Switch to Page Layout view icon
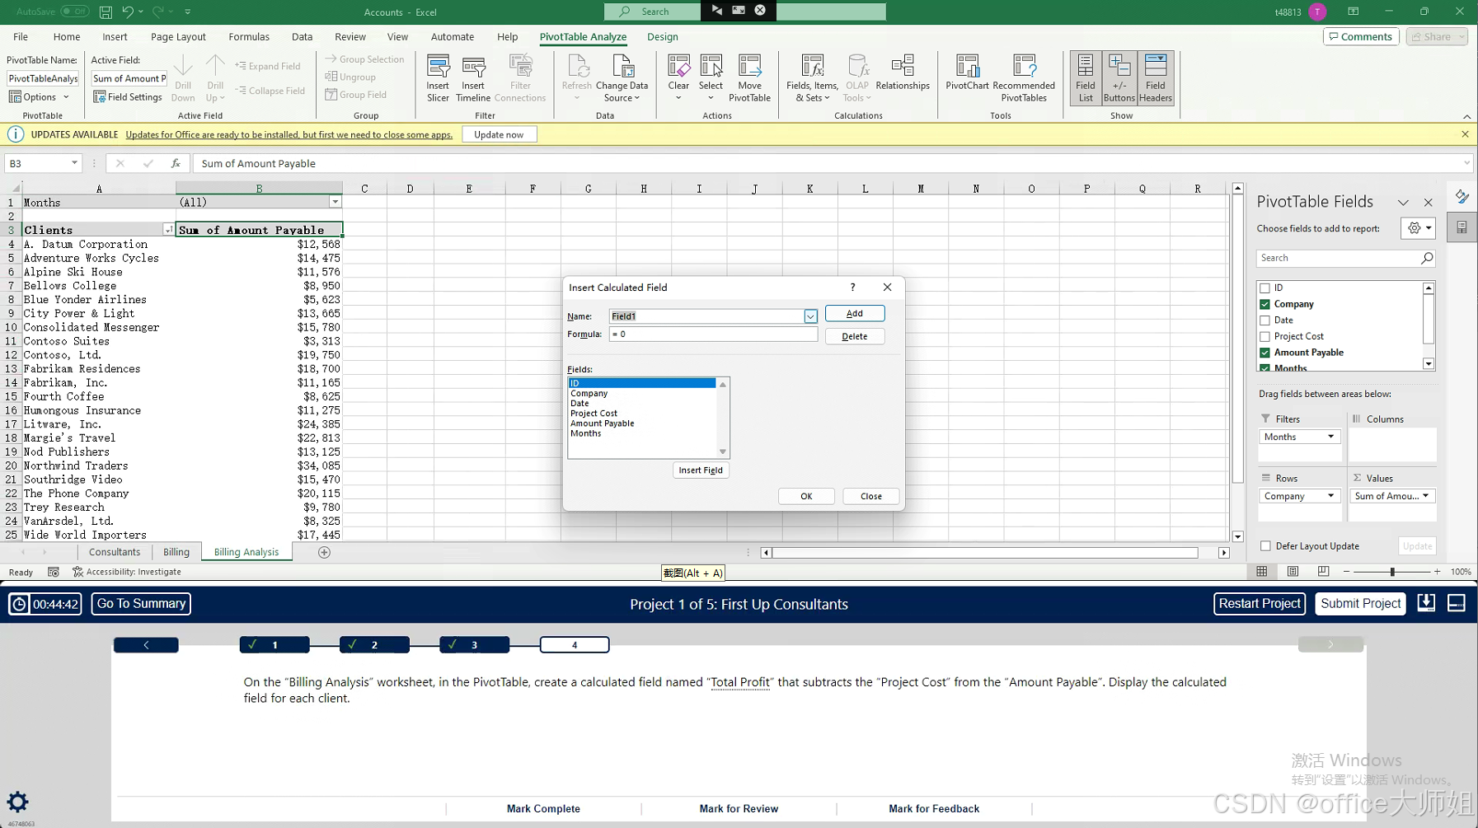This screenshot has height=828, width=1478. tap(1293, 572)
